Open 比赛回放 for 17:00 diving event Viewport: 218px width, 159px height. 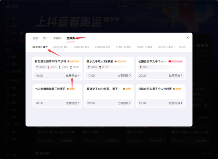124,76
